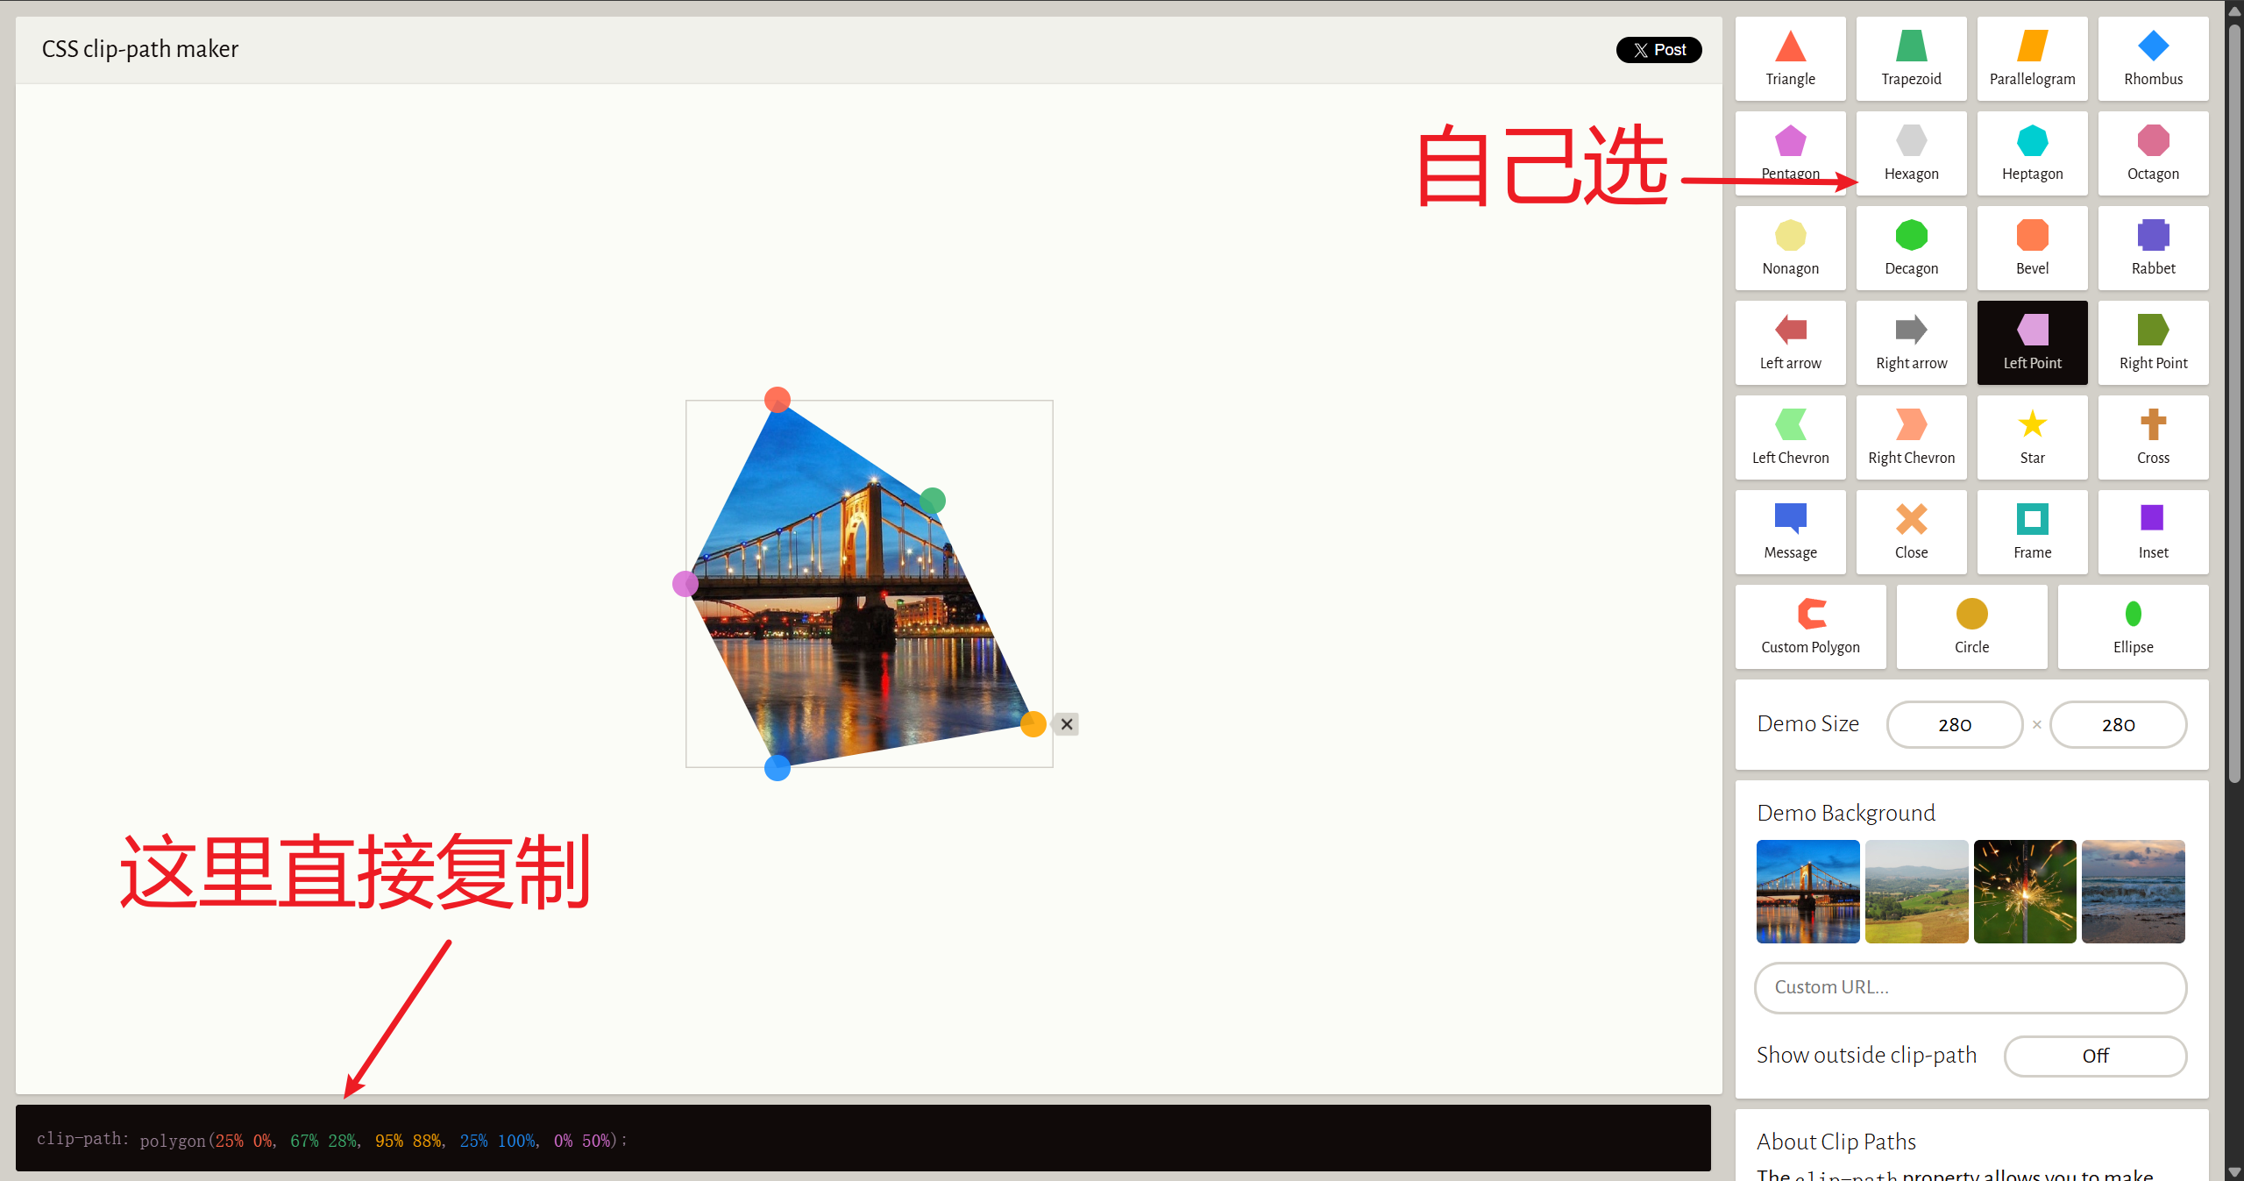Viewport: 2244px width, 1181px height.
Task: Choose the Rhombus shape
Action: 2153,59
